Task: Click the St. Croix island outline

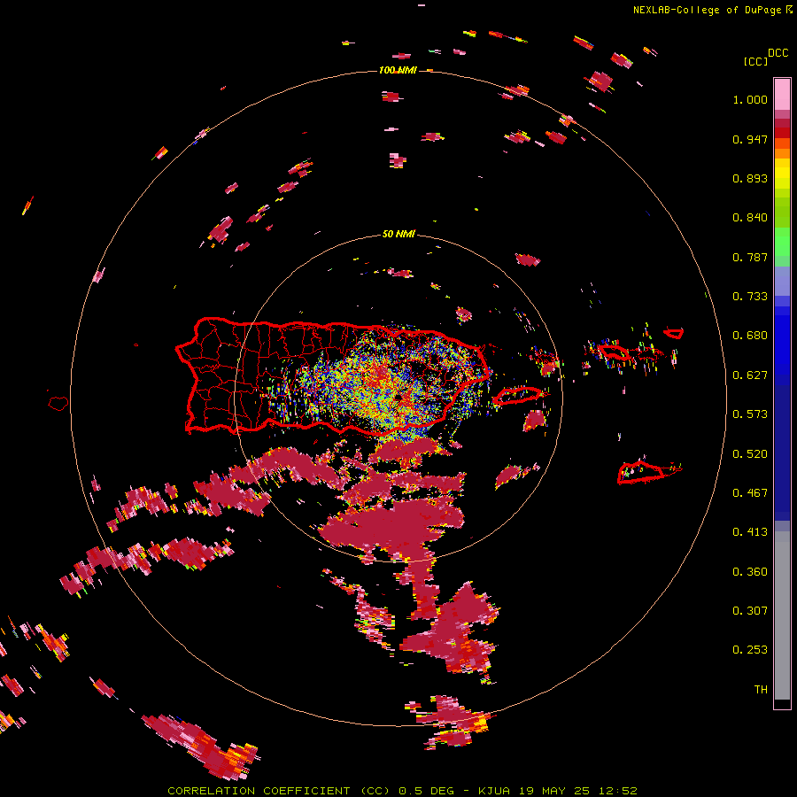Action: pos(641,472)
